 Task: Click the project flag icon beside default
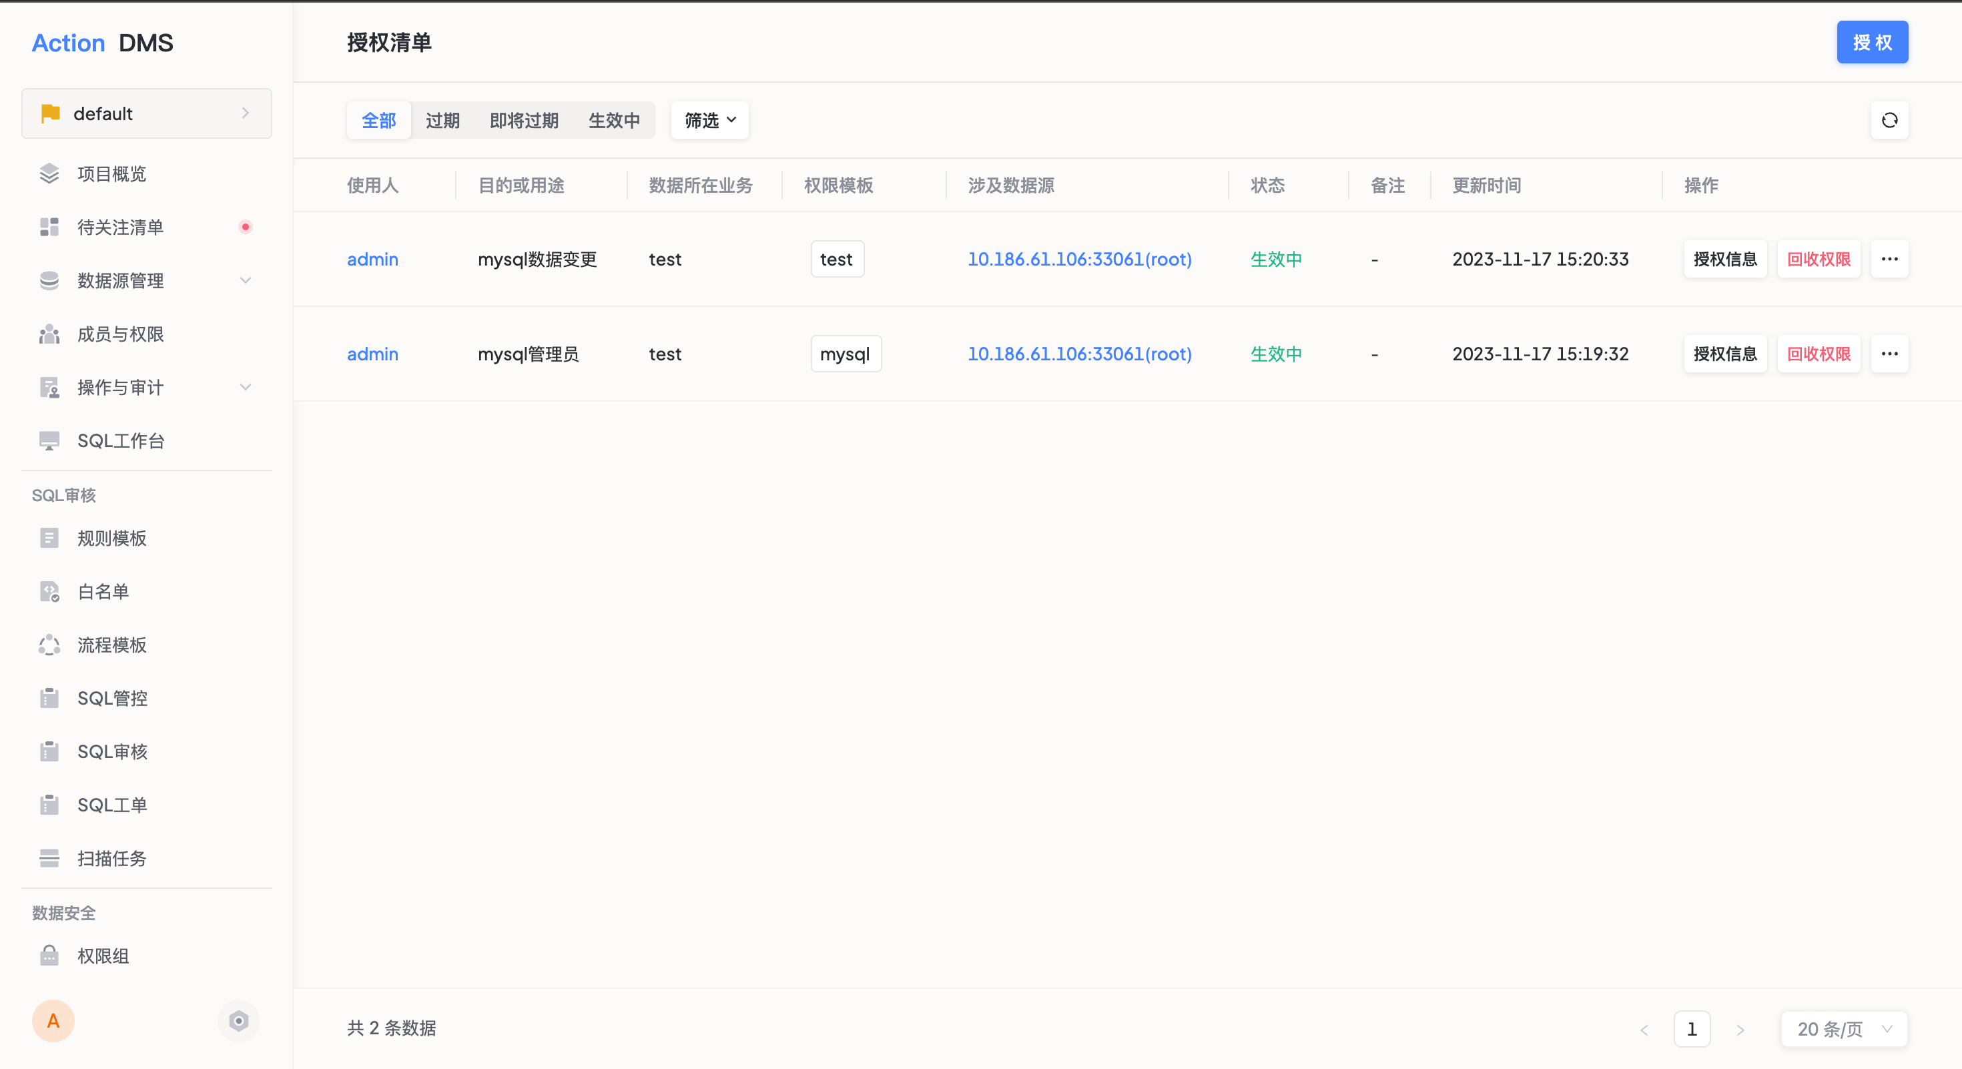coord(50,113)
